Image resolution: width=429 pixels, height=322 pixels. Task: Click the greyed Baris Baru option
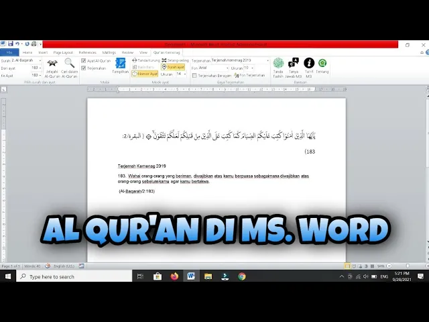pyautogui.click(x=143, y=67)
